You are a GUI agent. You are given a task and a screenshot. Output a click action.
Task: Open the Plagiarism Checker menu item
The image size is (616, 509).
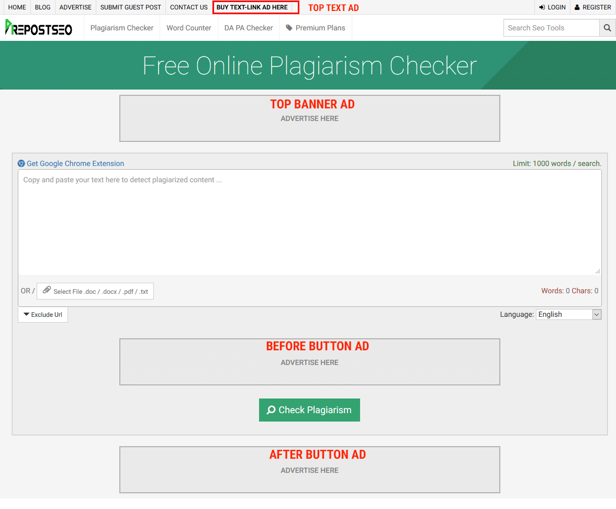(x=122, y=28)
